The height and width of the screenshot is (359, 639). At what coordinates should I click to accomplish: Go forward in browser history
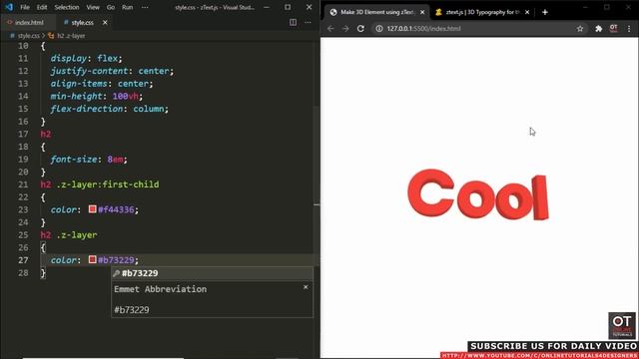tap(345, 29)
